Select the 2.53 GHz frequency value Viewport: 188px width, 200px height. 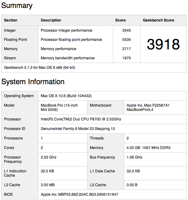(48, 157)
